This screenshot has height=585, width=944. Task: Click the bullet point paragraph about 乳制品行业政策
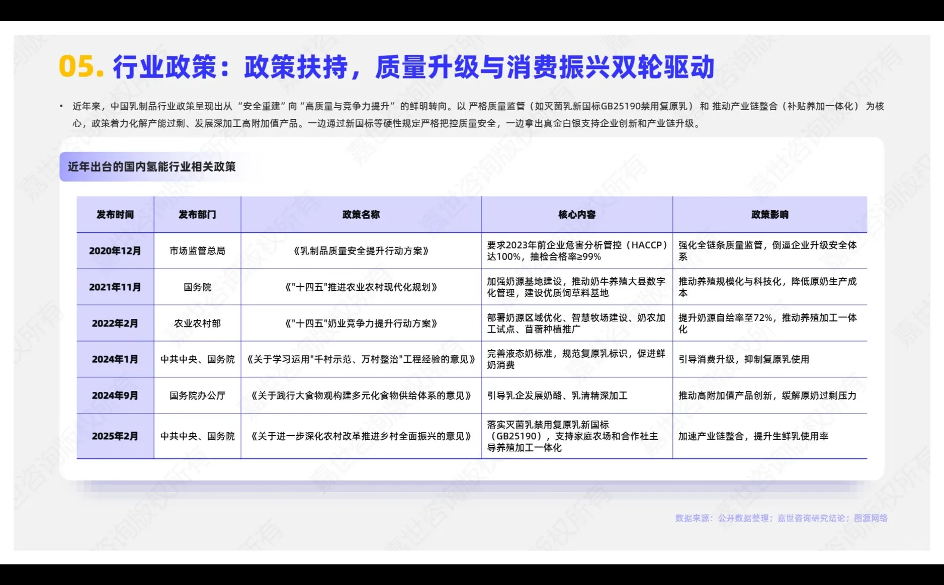[x=473, y=115]
